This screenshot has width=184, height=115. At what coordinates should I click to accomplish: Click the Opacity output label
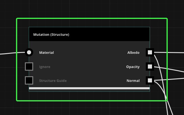pos(133,67)
